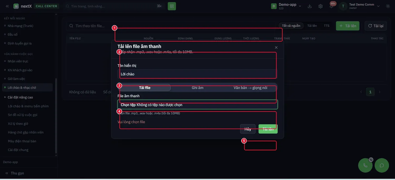Edit the Tên hiển thị field
Viewport: 395px width, 180px height.
click(x=197, y=74)
